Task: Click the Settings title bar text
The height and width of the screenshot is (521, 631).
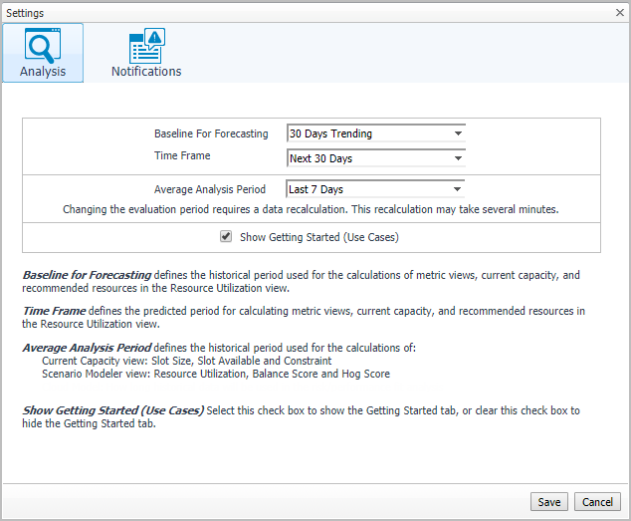Action: pyautogui.click(x=25, y=12)
